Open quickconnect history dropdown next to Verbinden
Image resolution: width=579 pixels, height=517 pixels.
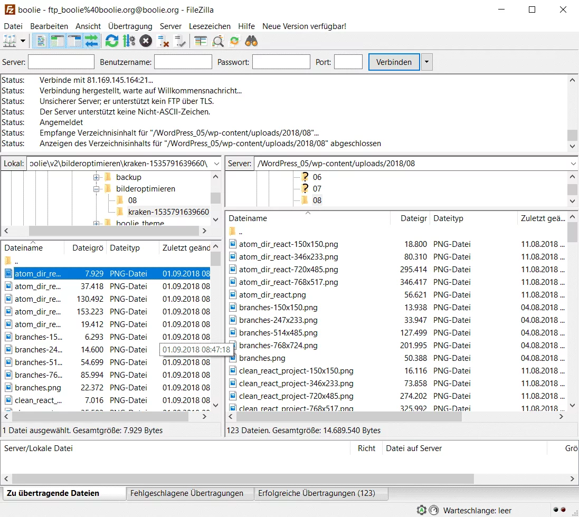coord(427,62)
